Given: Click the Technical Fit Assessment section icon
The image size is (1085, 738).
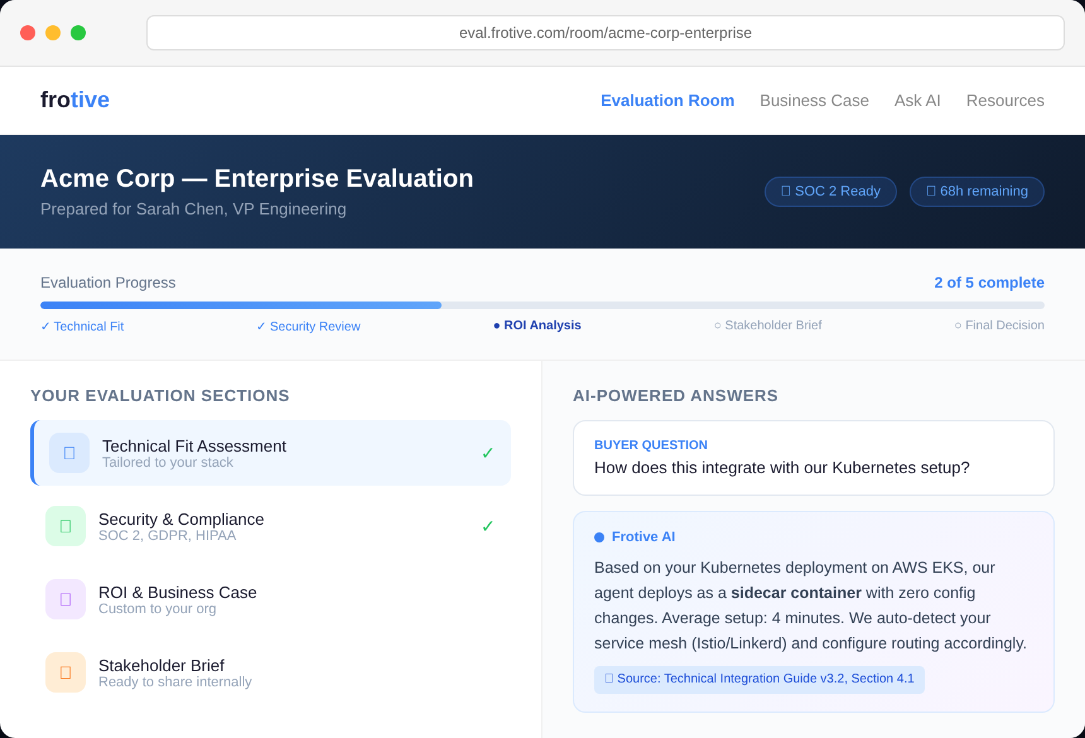Looking at the screenshot, I should tap(69, 453).
